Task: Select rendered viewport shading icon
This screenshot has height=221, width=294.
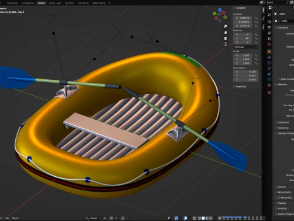Action: pos(211,218)
